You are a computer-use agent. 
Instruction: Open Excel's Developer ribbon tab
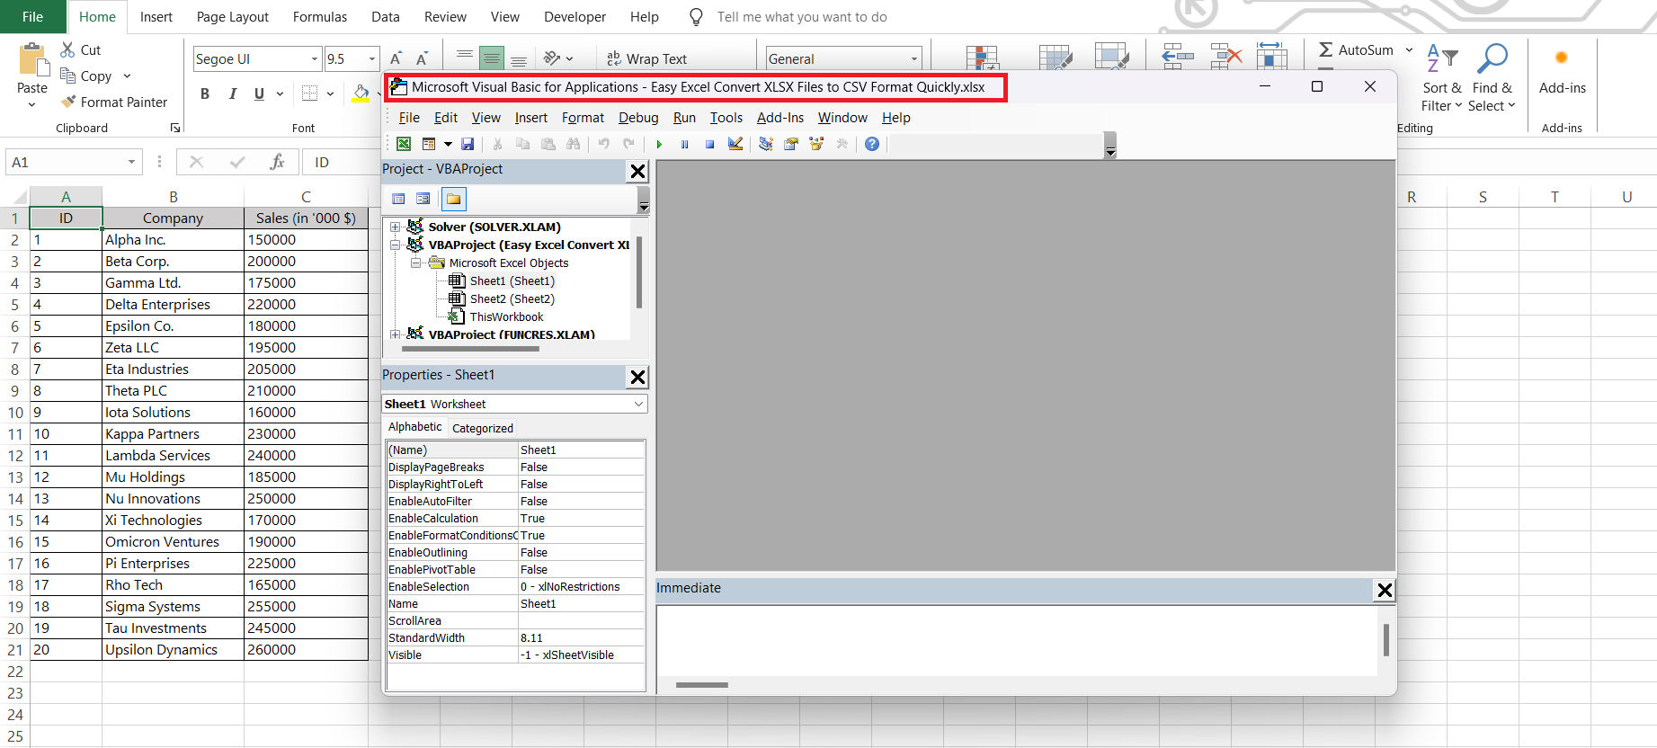[575, 17]
